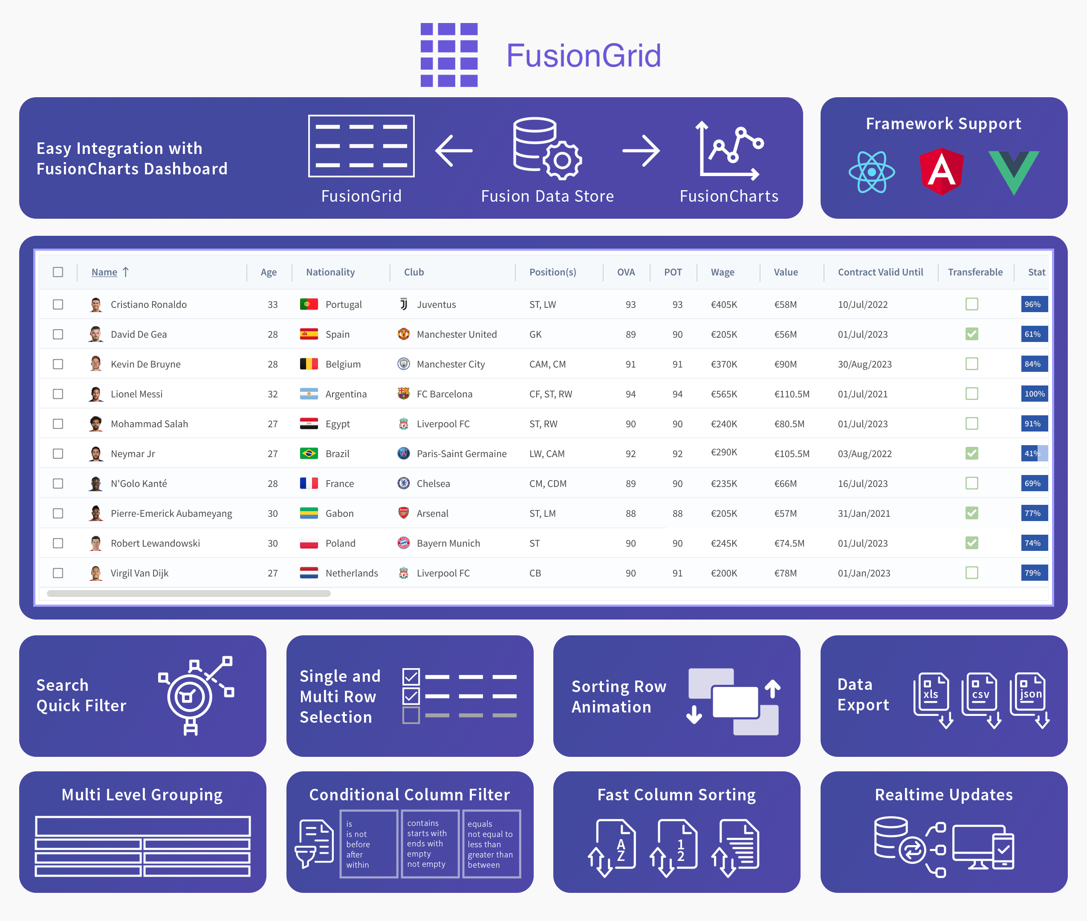The width and height of the screenshot is (1087, 921).
Task: Click the OVA column header
Action: (x=626, y=272)
